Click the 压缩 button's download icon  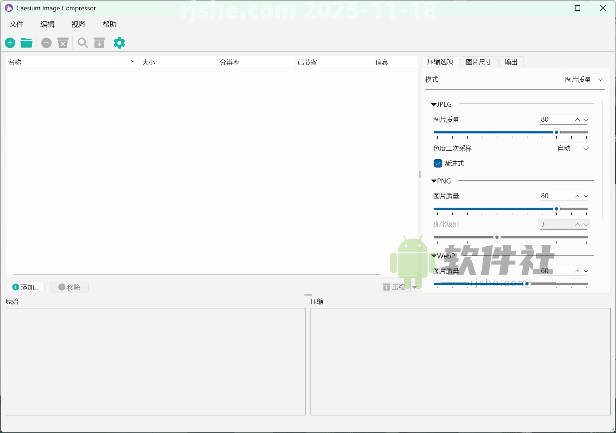(386, 287)
